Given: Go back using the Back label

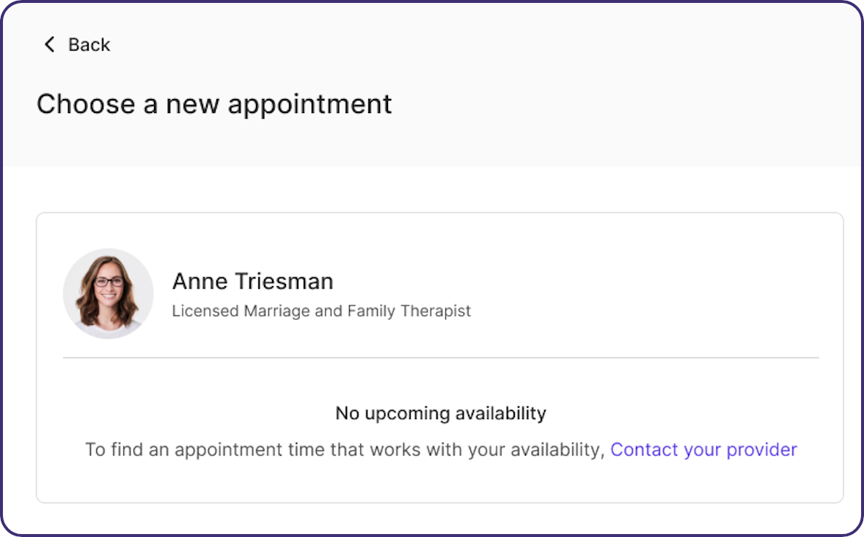Looking at the screenshot, I should click(x=89, y=45).
